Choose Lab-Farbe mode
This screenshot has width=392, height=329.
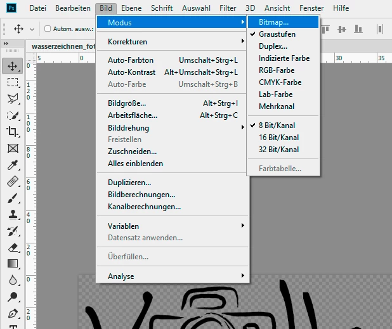tap(284, 94)
